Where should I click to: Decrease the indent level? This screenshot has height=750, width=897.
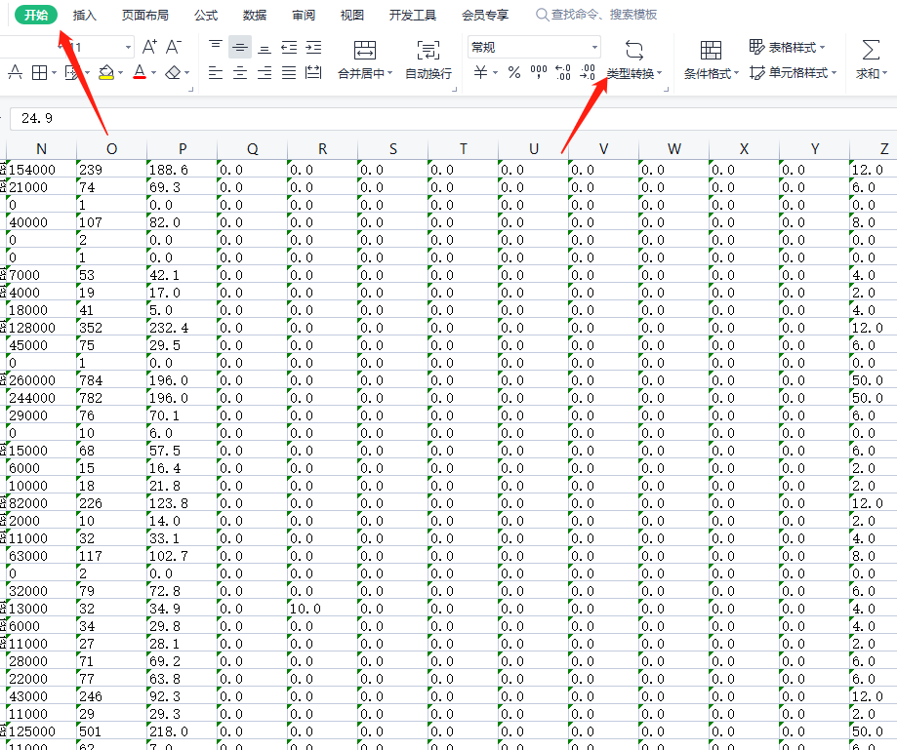[x=289, y=47]
